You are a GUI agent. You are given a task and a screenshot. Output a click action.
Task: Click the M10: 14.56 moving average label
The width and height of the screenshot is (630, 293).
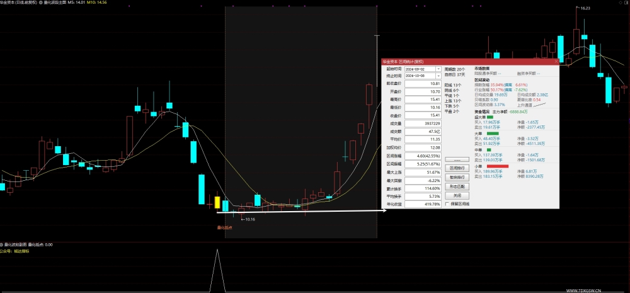97,2
